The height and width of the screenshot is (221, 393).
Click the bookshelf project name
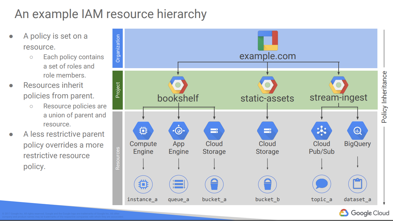point(178,98)
